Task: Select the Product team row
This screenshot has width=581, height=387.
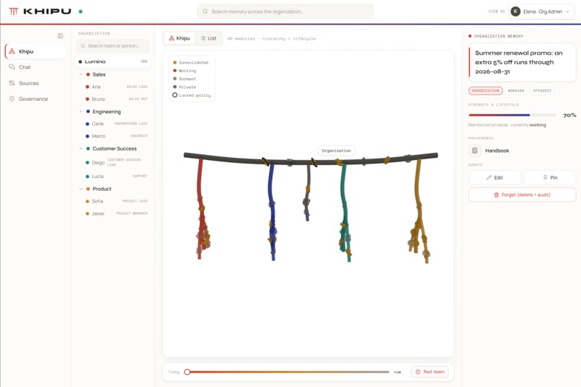Action: click(x=113, y=189)
